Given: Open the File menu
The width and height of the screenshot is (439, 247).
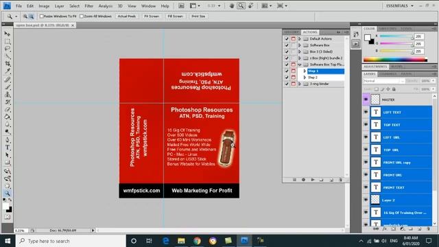Looking at the screenshot, I should pyautogui.click(x=19, y=6).
